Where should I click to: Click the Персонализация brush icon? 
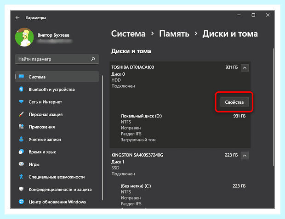pyautogui.click(x=21, y=114)
